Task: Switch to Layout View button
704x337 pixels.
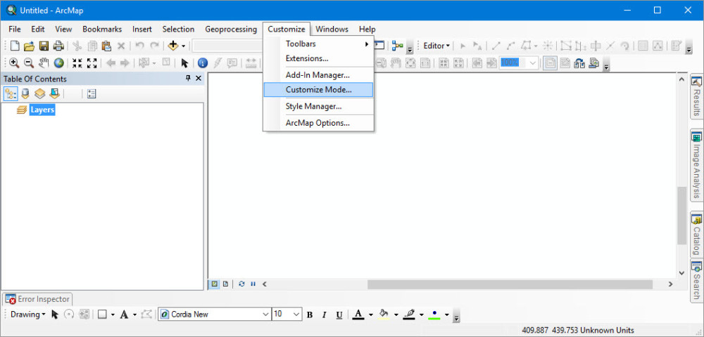Action: (x=225, y=284)
